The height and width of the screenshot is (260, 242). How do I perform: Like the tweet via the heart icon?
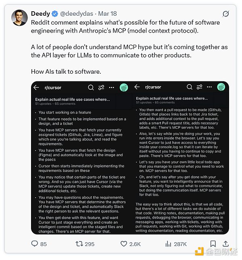click(x=123, y=244)
